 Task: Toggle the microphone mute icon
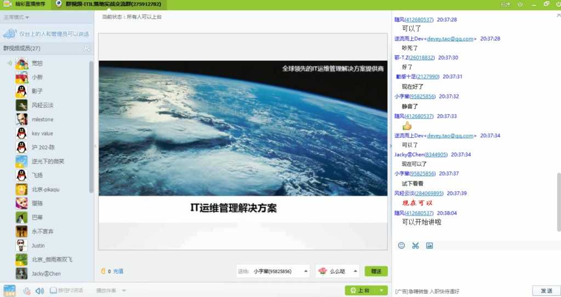pos(27,290)
